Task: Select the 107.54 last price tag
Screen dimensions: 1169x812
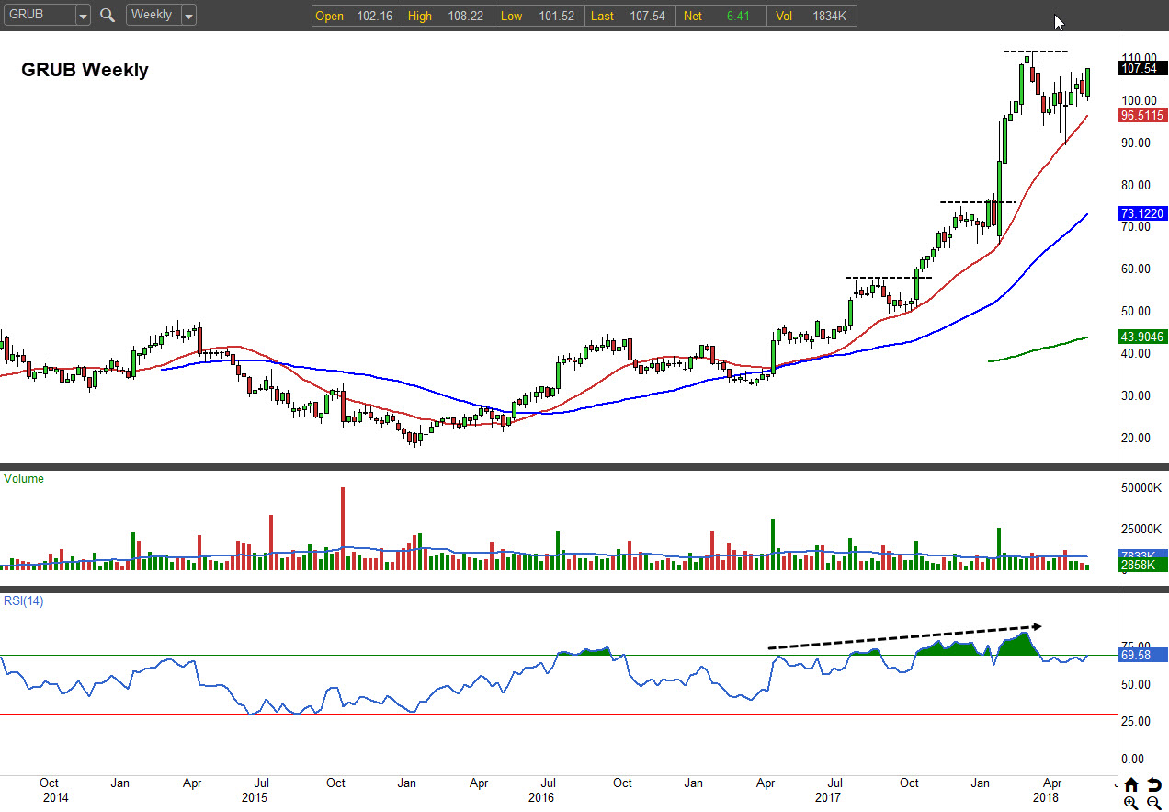Action: 1142,68
